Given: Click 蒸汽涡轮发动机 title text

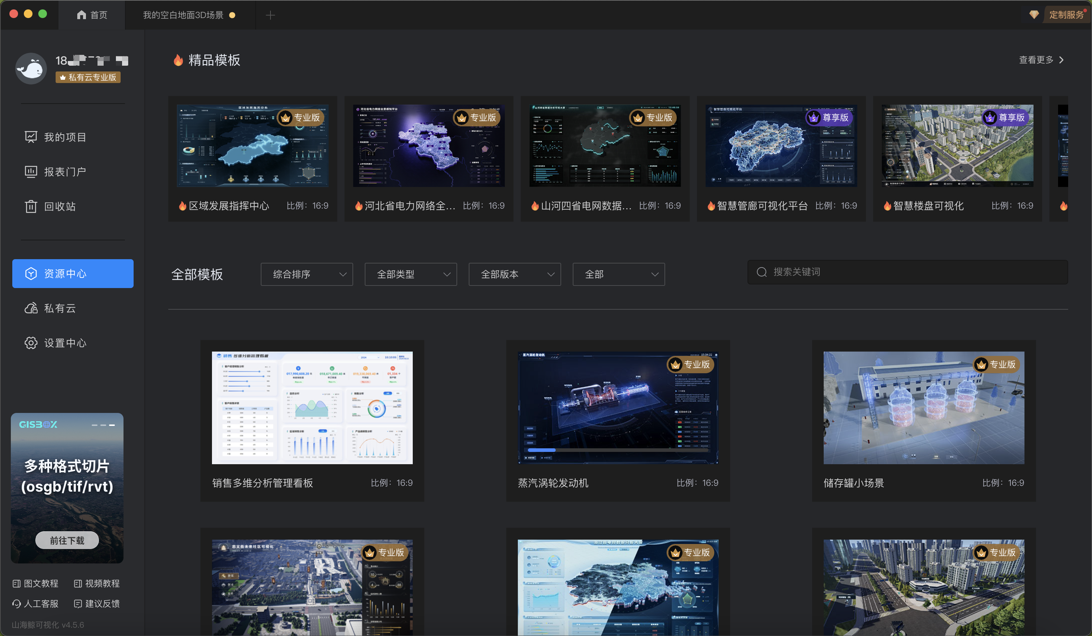Looking at the screenshot, I should [x=553, y=483].
